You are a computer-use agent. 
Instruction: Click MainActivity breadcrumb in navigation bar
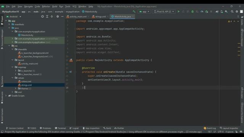click(x=90, y=12)
